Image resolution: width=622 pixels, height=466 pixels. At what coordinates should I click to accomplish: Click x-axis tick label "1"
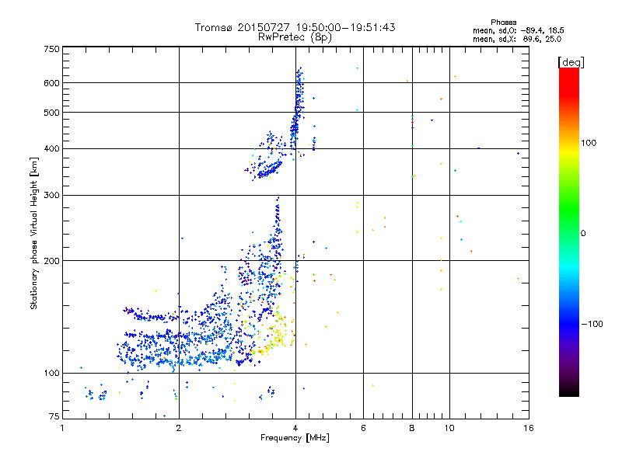tap(62, 428)
